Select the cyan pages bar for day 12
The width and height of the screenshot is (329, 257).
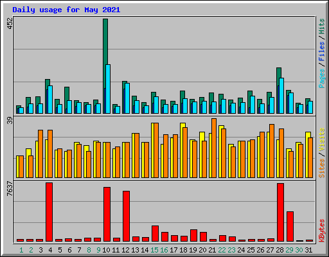tap(127, 98)
